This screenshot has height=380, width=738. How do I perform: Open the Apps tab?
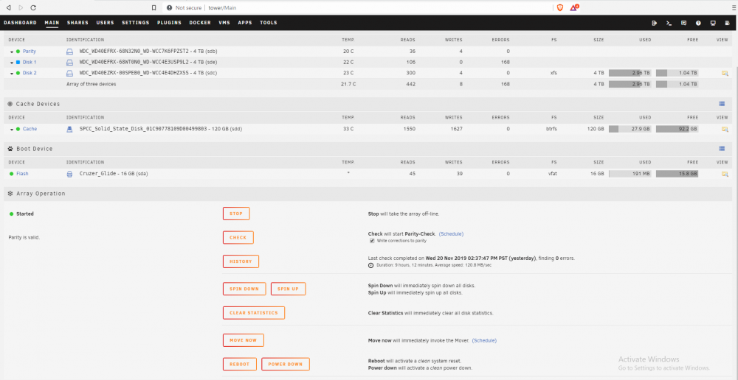245,23
